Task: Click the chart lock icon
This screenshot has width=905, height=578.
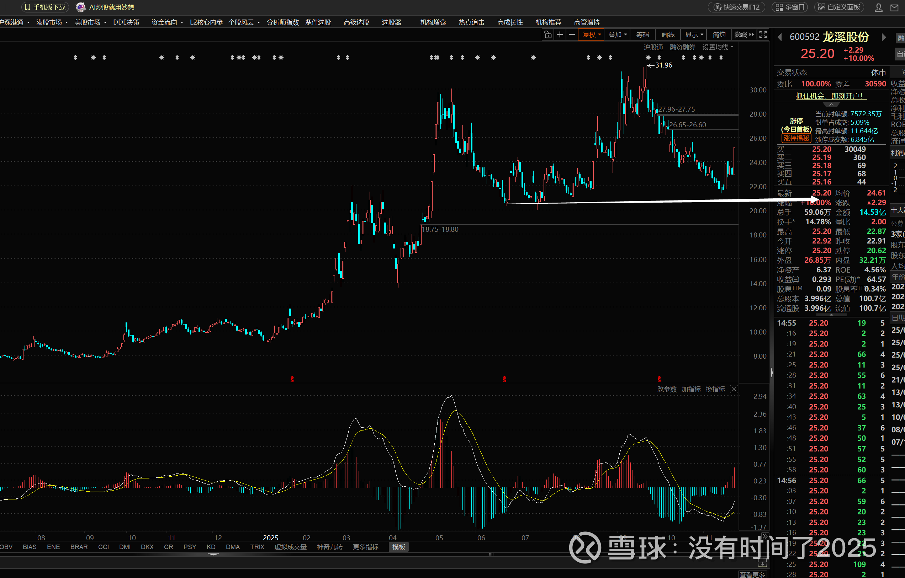Action: (x=547, y=34)
